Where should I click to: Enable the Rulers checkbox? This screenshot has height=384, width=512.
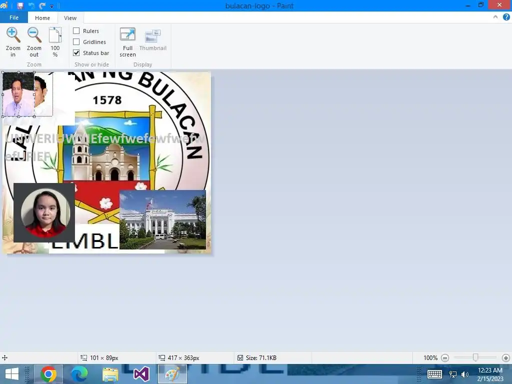coord(76,30)
